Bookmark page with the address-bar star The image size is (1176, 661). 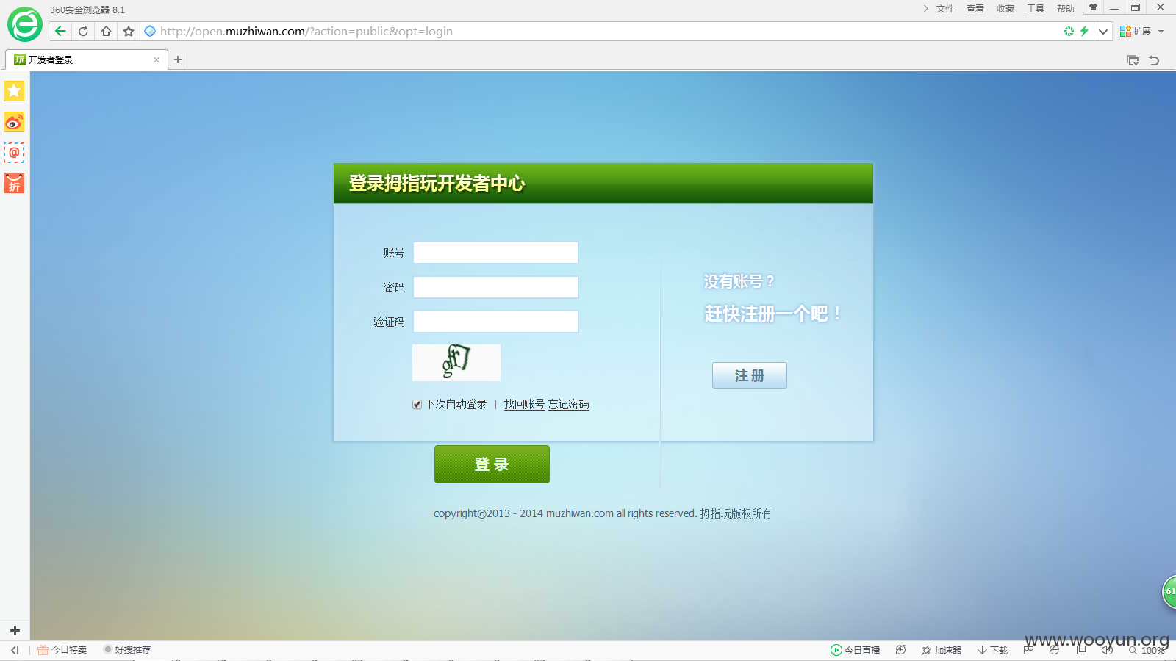(x=129, y=31)
